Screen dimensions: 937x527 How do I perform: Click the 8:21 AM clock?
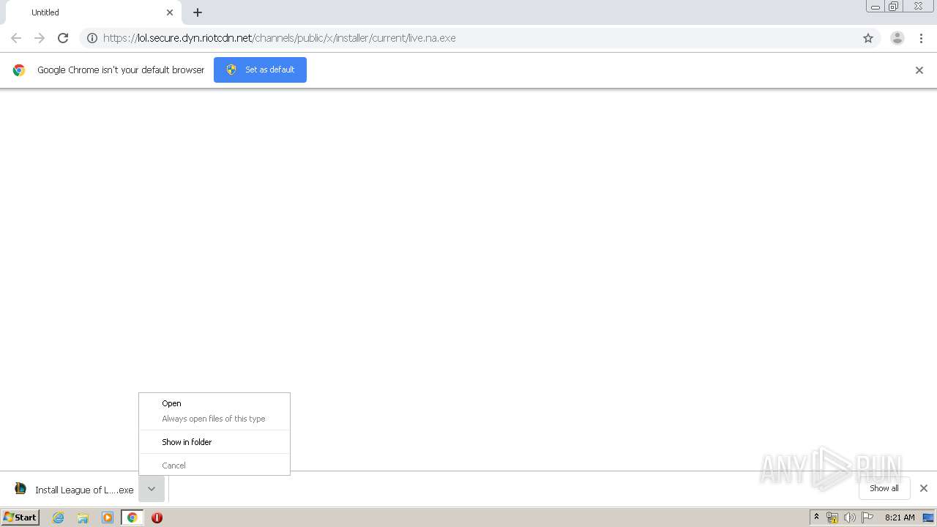(x=900, y=517)
